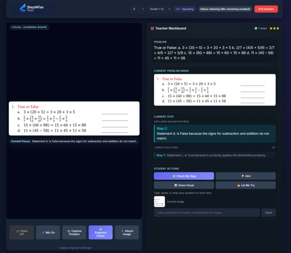Click the Capture Problem button

(74, 232)
